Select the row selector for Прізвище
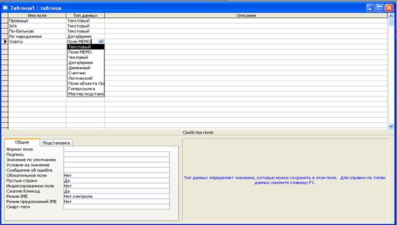Image resolution: width=397 pixels, height=225 pixels. (x=5, y=21)
